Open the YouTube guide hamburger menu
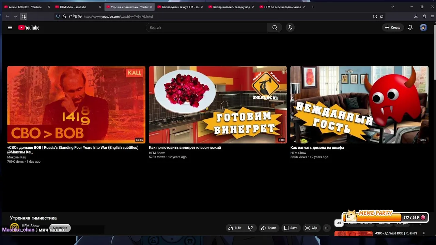This screenshot has height=245, width=436. pyautogui.click(x=10, y=28)
